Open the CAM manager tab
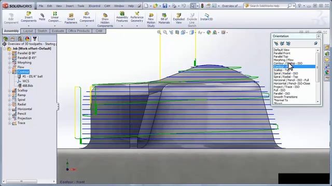Viewport: 332px width, 186px height. [35, 39]
